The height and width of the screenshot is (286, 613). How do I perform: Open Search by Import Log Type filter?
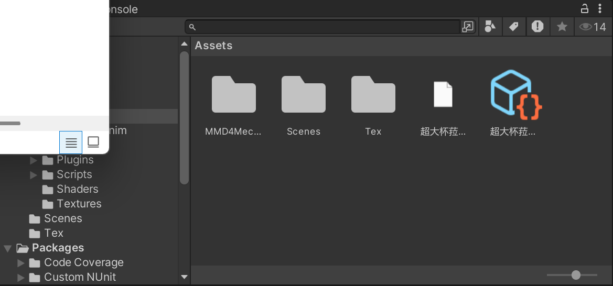537,27
